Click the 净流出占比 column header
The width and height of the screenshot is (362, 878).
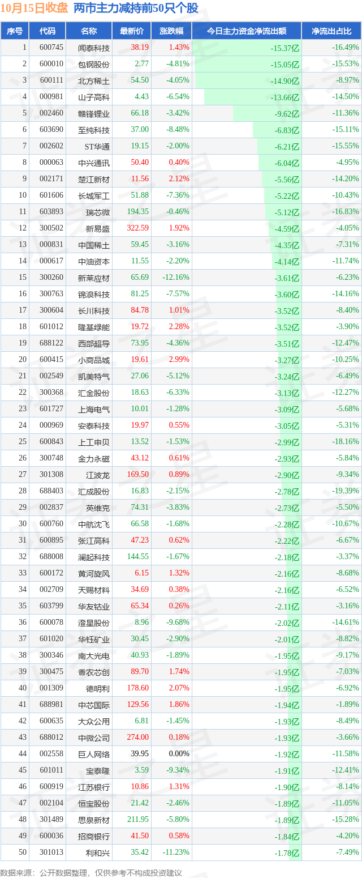tap(331, 31)
